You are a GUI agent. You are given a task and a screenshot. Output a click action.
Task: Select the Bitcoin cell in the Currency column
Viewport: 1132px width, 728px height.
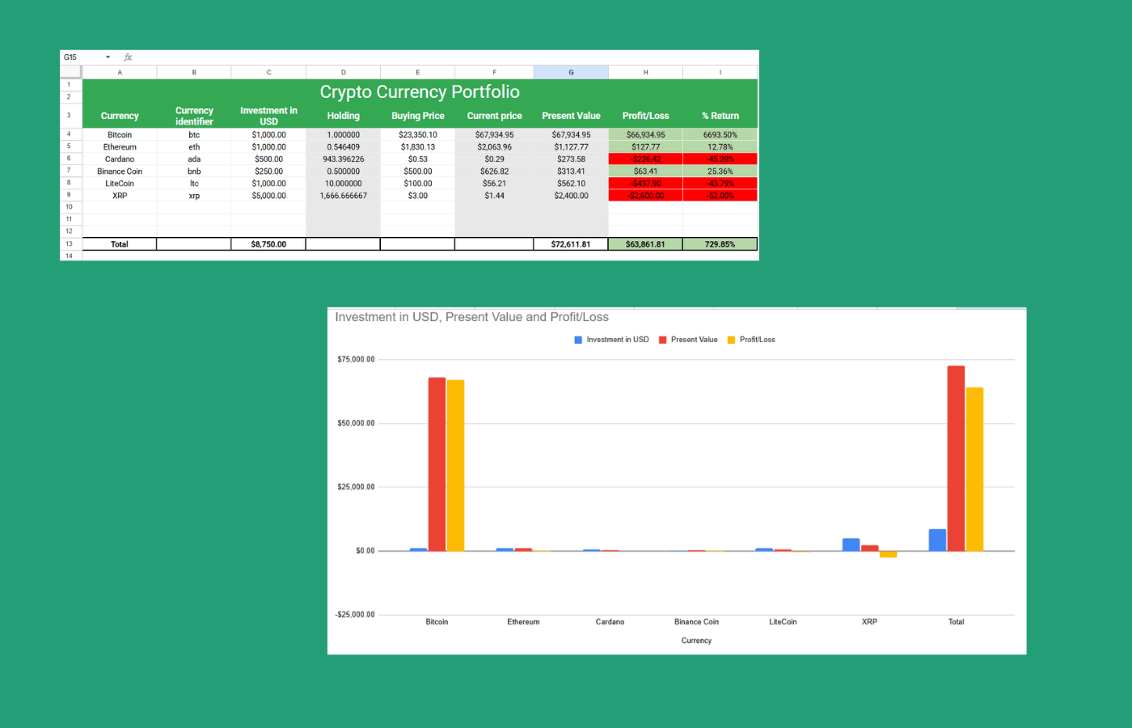(x=120, y=134)
